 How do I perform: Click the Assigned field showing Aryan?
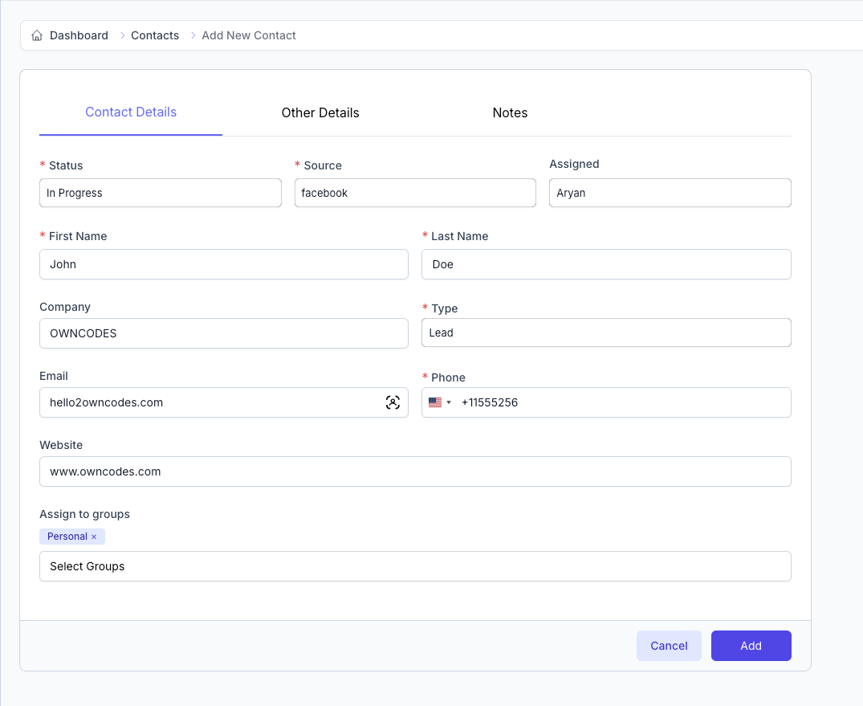(670, 193)
